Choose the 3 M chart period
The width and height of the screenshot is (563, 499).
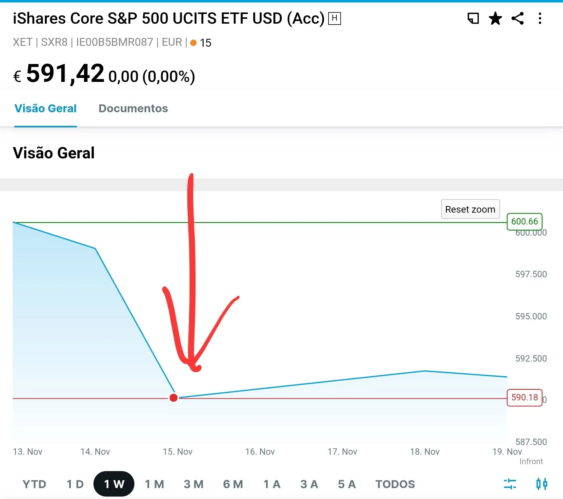tap(194, 484)
